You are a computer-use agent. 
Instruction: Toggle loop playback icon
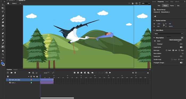pyautogui.click(x=107, y=73)
